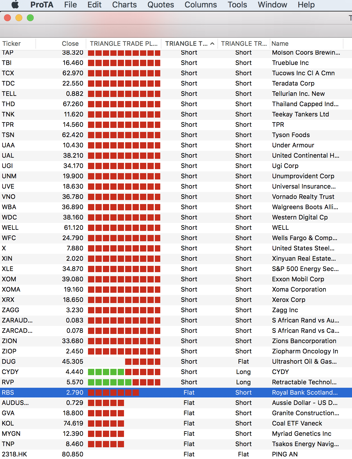Click the UGI ticker
Viewport: 352px width, 459px height.
[7, 166]
